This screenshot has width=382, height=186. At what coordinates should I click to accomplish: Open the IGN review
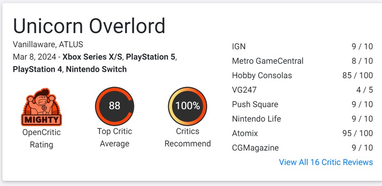point(239,47)
